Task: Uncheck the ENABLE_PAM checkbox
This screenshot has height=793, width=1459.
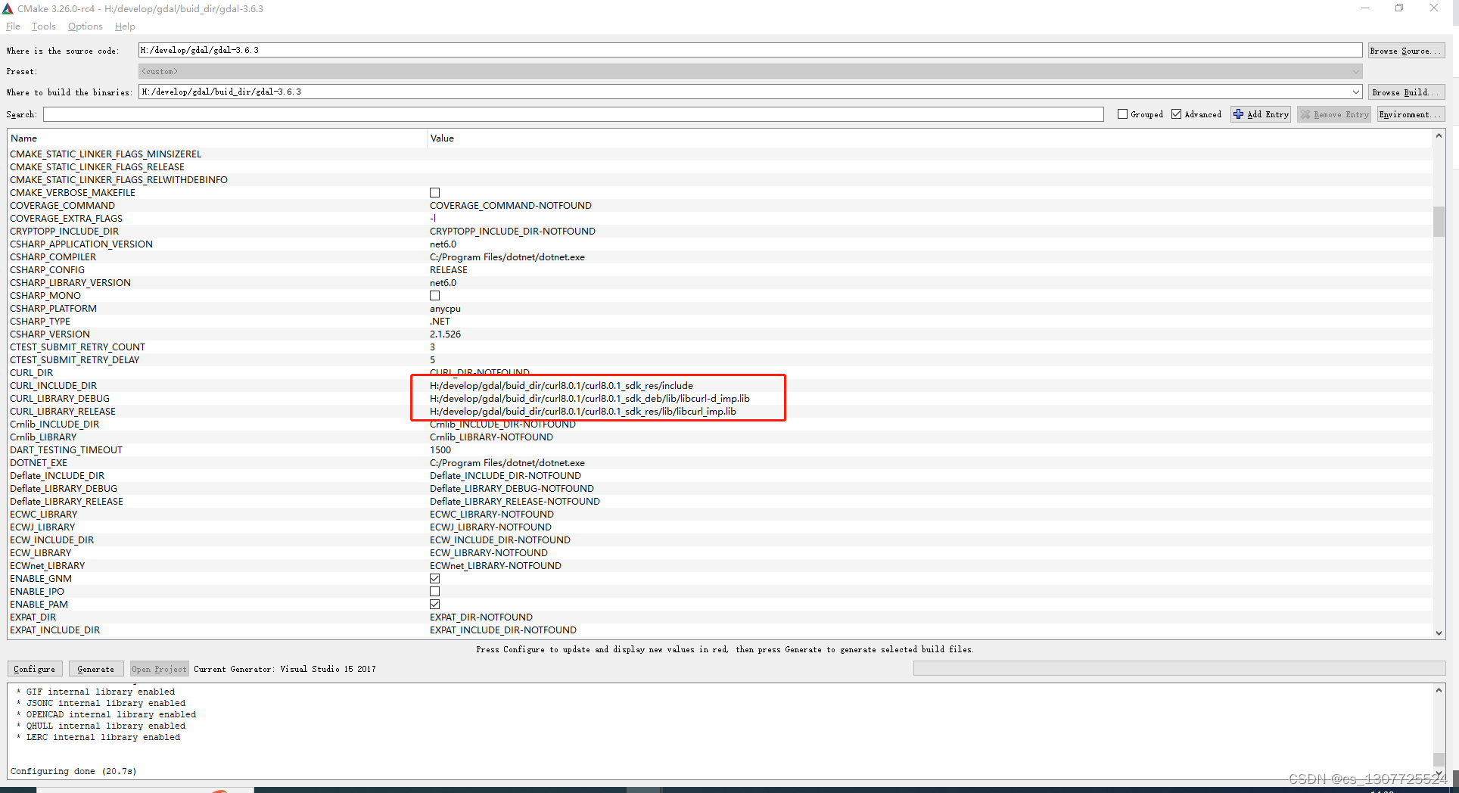Action: coord(434,605)
